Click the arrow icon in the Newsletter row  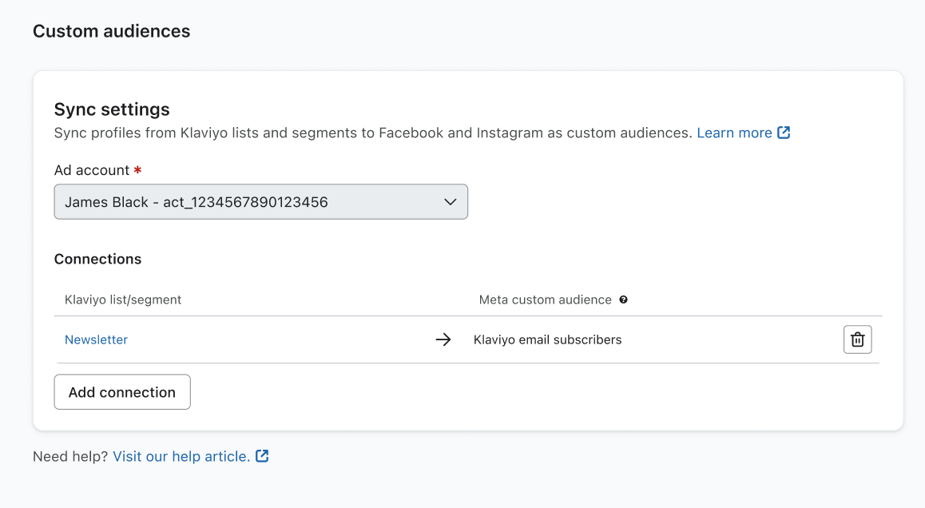click(x=443, y=339)
